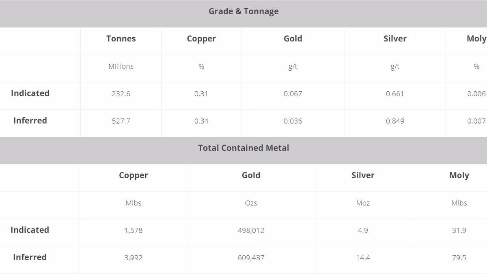Screen dimensions: 487x274
Task: Select the Indicated silver grade 0.661
Action: [x=395, y=94]
